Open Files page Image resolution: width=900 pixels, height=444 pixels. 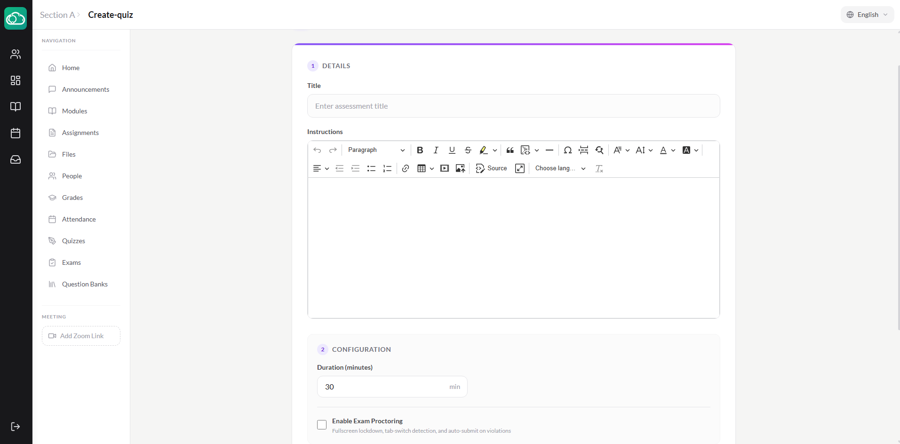pos(81,154)
